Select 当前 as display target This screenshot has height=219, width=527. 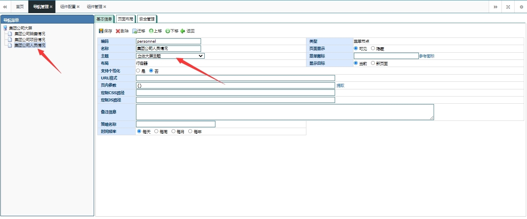click(x=356, y=63)
